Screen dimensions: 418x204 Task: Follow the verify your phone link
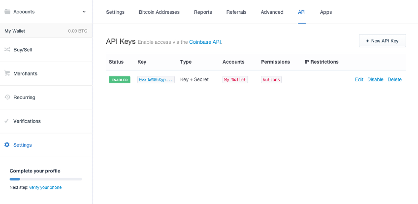(x=45, y=187)
